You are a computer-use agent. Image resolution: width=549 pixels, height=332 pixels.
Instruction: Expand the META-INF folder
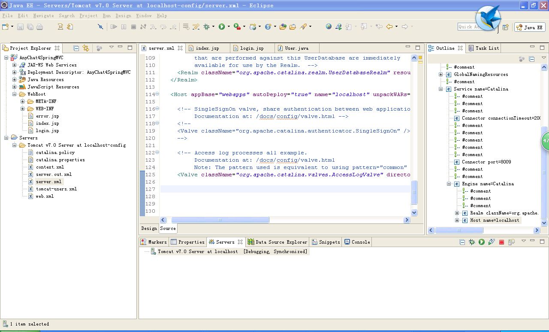tap(22, 101)
